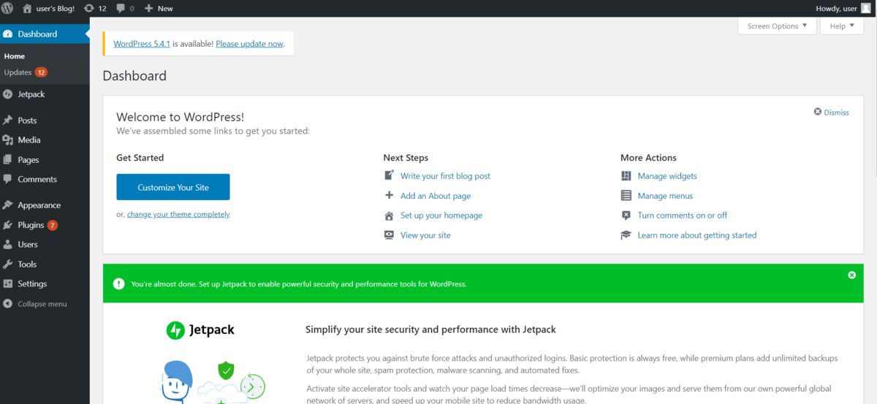This screenshot has height=404, width=877.
Task: Open updates from admin bar refresh icon
Action: (x=89, y=8)
